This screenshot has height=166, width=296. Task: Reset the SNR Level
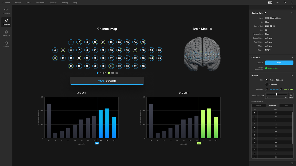tap(291, 96)
